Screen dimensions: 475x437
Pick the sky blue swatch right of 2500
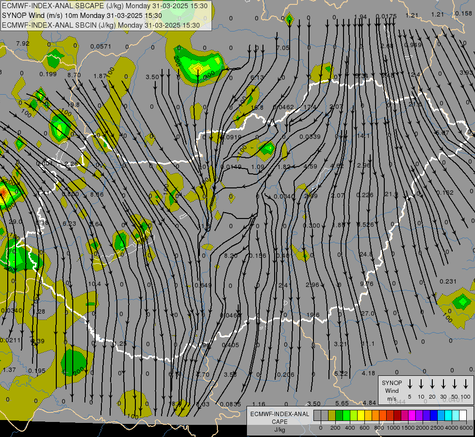[441, 415]
